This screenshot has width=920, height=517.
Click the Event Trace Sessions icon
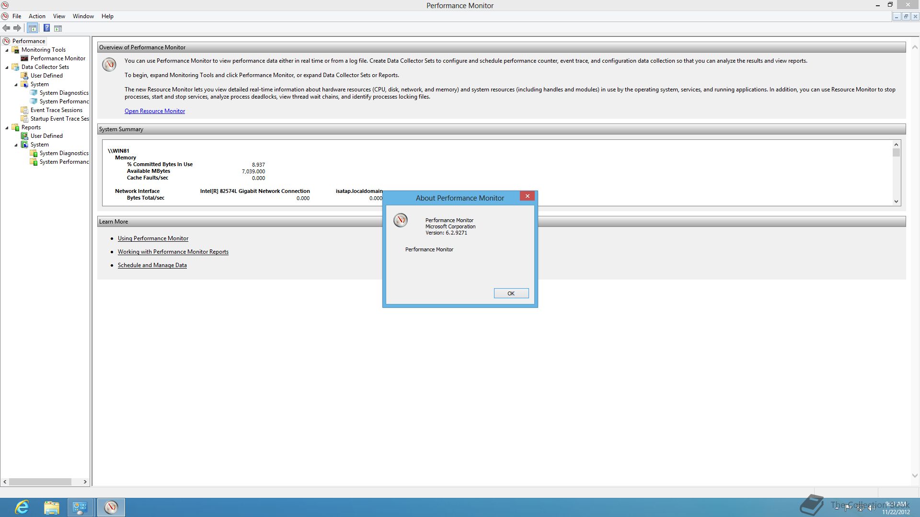24,110
